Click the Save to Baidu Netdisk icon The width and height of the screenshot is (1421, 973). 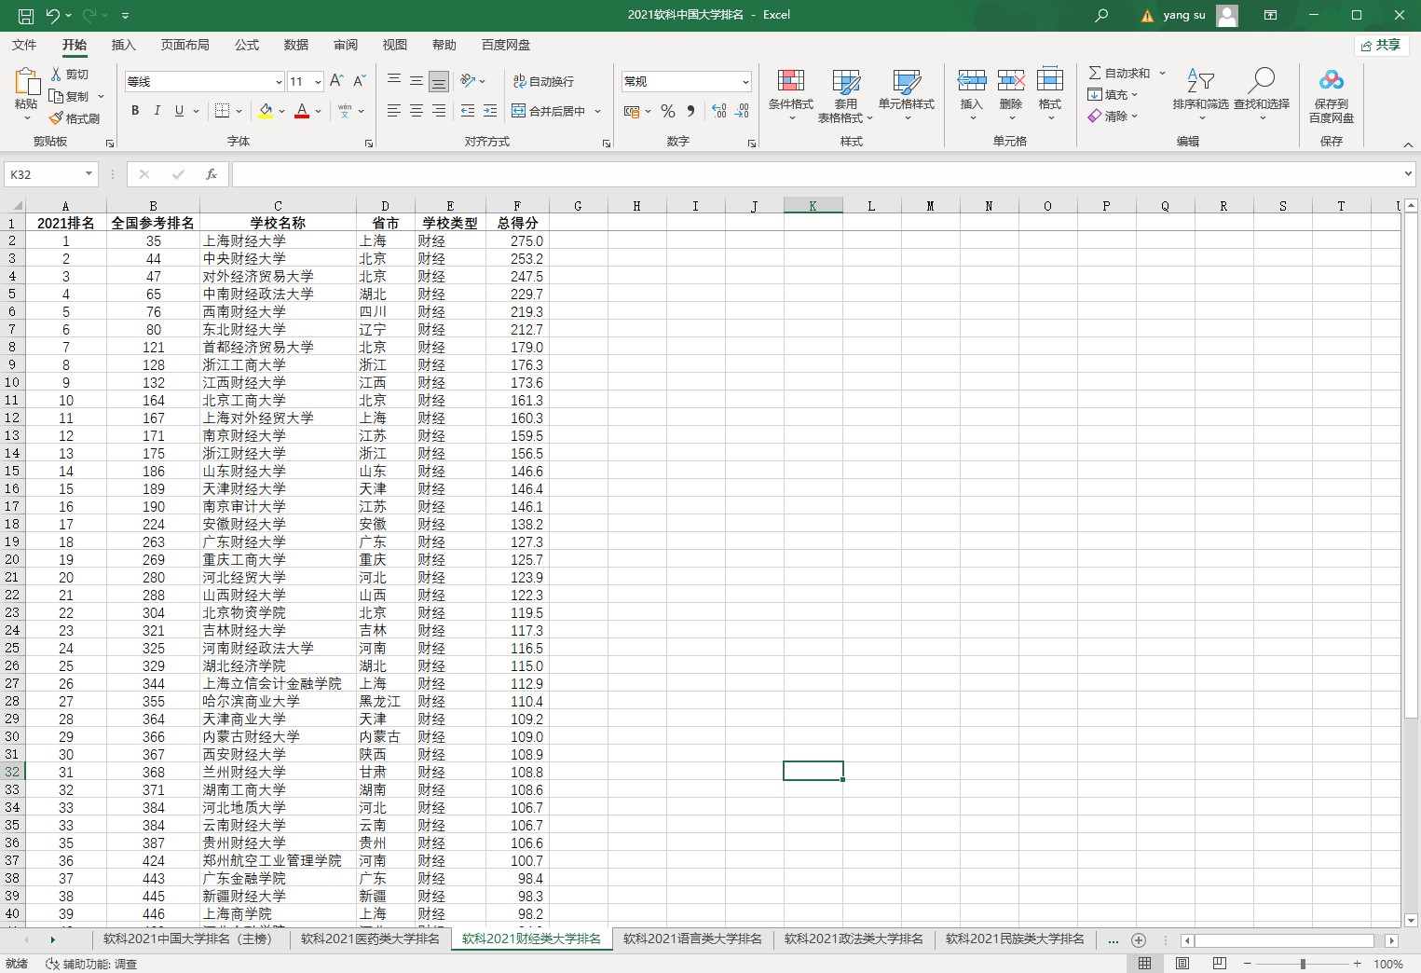point(1331,83)
